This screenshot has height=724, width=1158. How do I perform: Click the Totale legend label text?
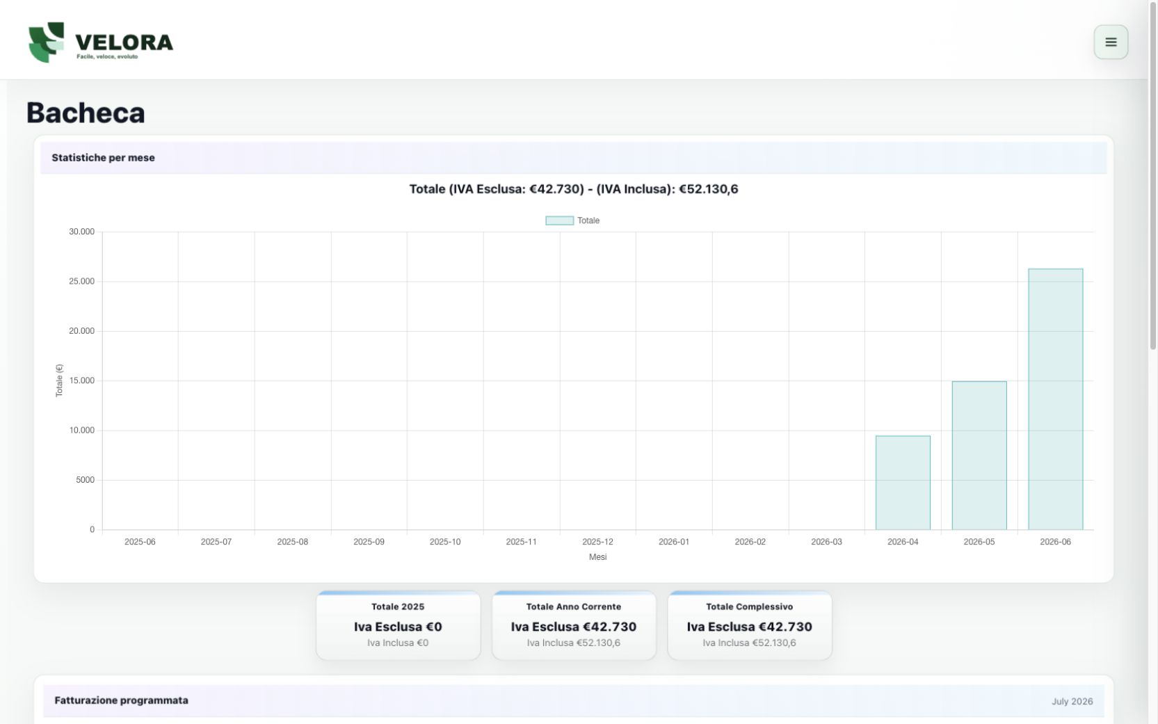[x=588, y=220]
